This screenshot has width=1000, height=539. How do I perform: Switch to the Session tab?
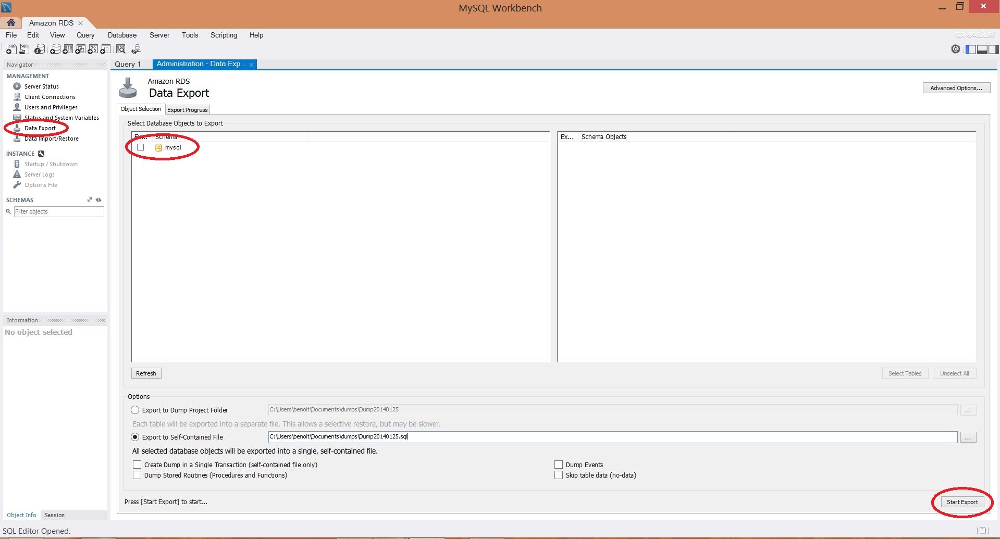(x=54, y=515)
